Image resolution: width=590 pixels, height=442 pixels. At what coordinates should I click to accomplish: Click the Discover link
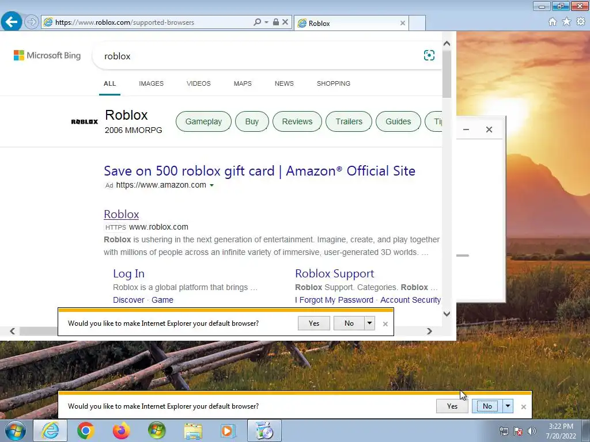128,300
